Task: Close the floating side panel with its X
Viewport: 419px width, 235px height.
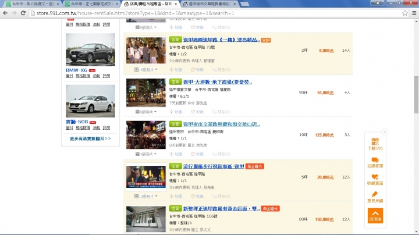Action: [x=385, y=132]
